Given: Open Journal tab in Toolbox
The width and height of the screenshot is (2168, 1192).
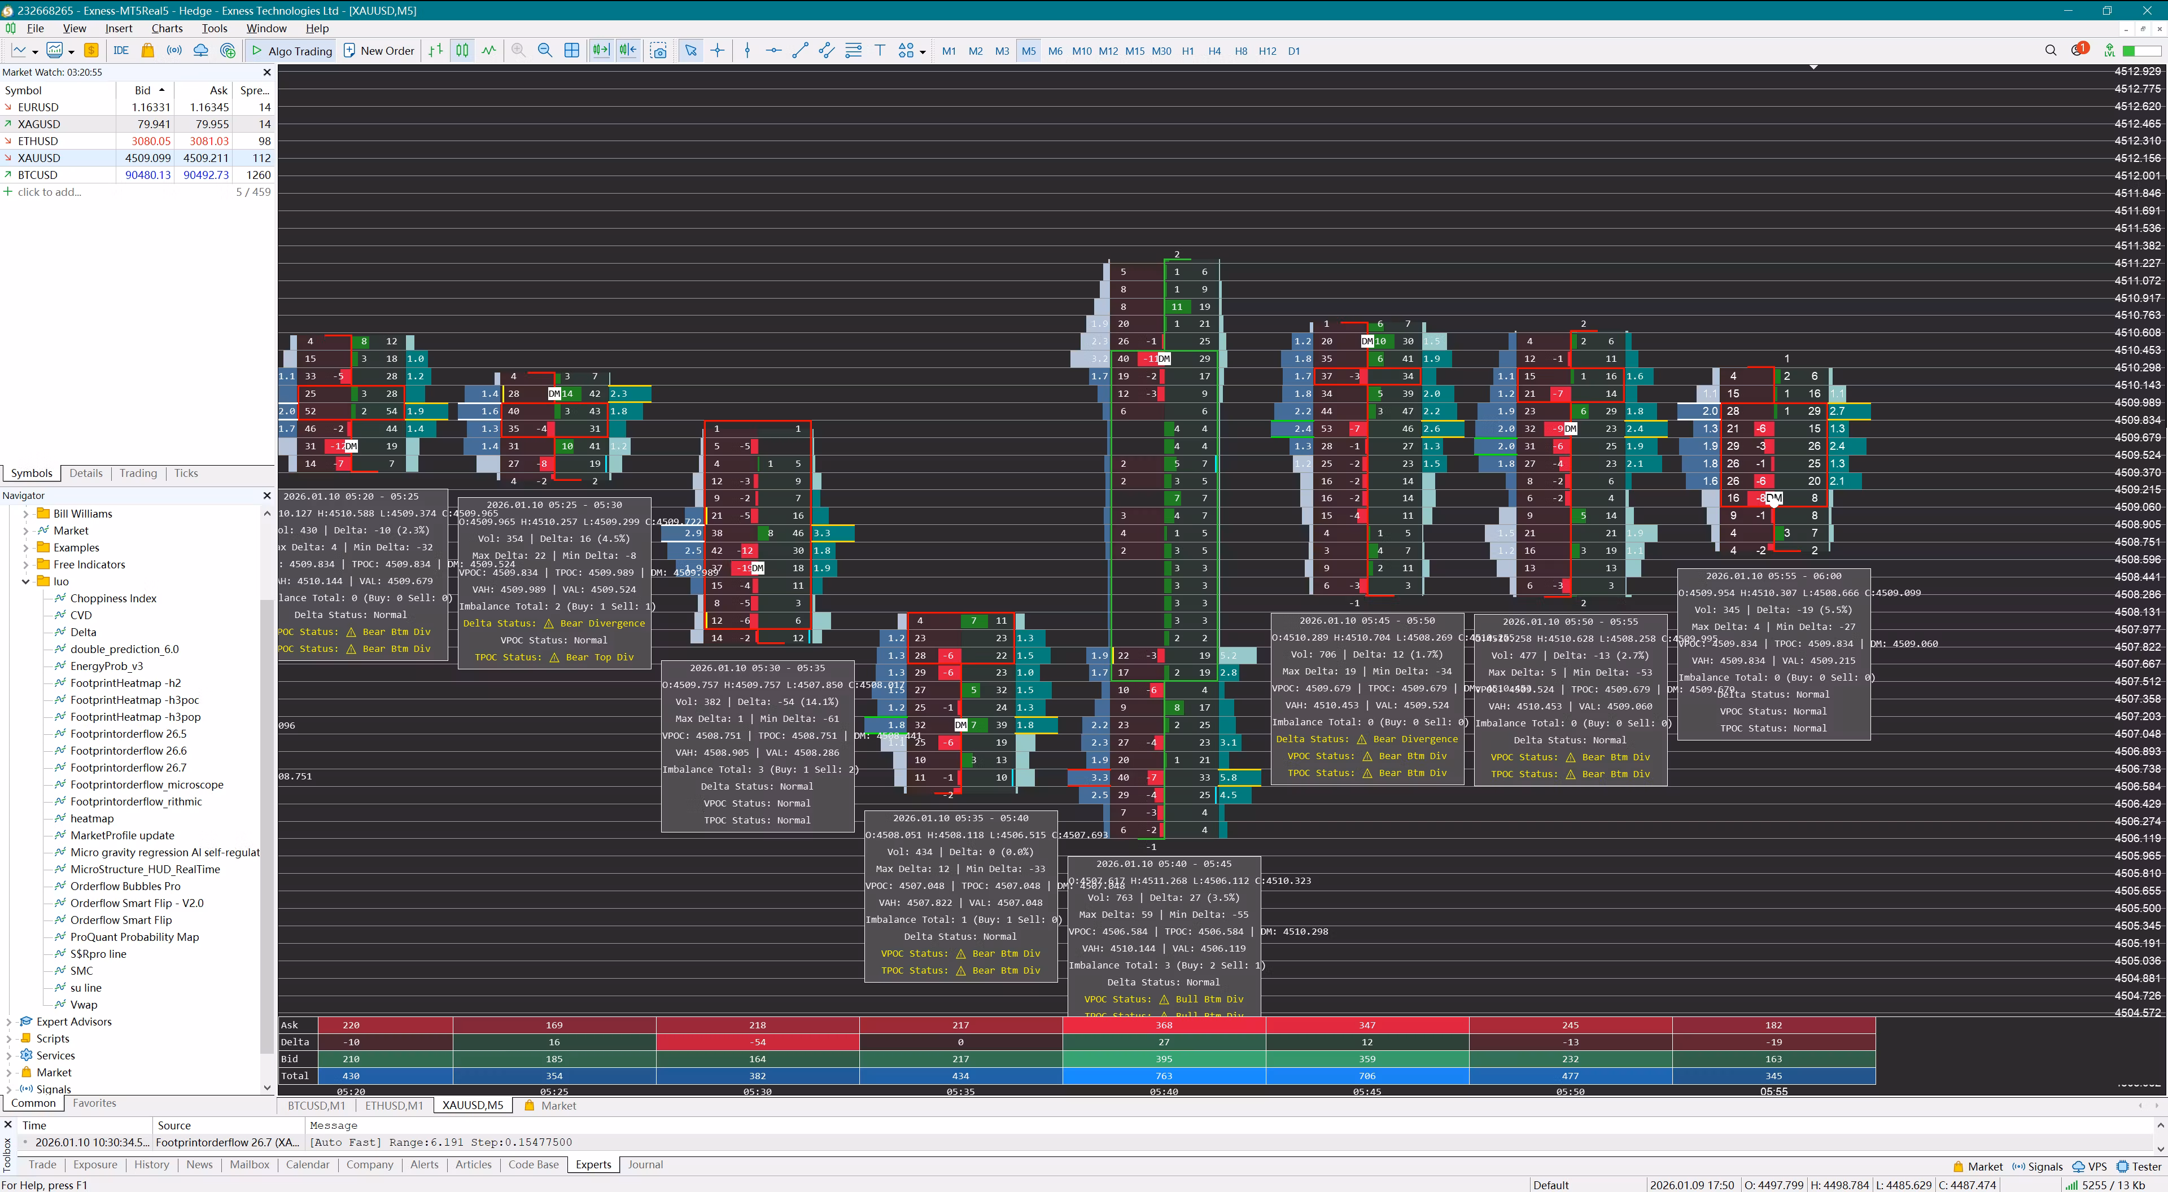Looking at the screenshot, I should pyautogui.click(x=645, y=1164).
